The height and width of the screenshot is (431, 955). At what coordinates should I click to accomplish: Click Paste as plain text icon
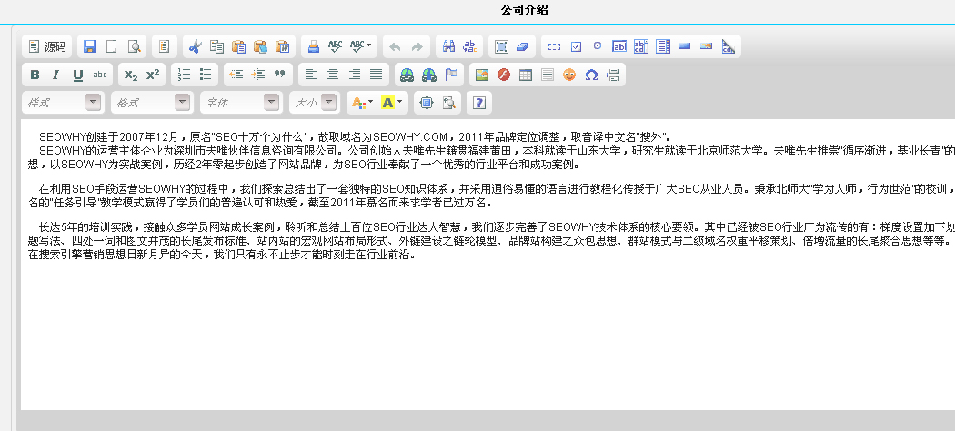[x=261, y=46]
